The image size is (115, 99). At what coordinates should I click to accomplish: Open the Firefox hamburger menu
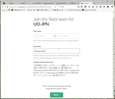pos(112,7)
